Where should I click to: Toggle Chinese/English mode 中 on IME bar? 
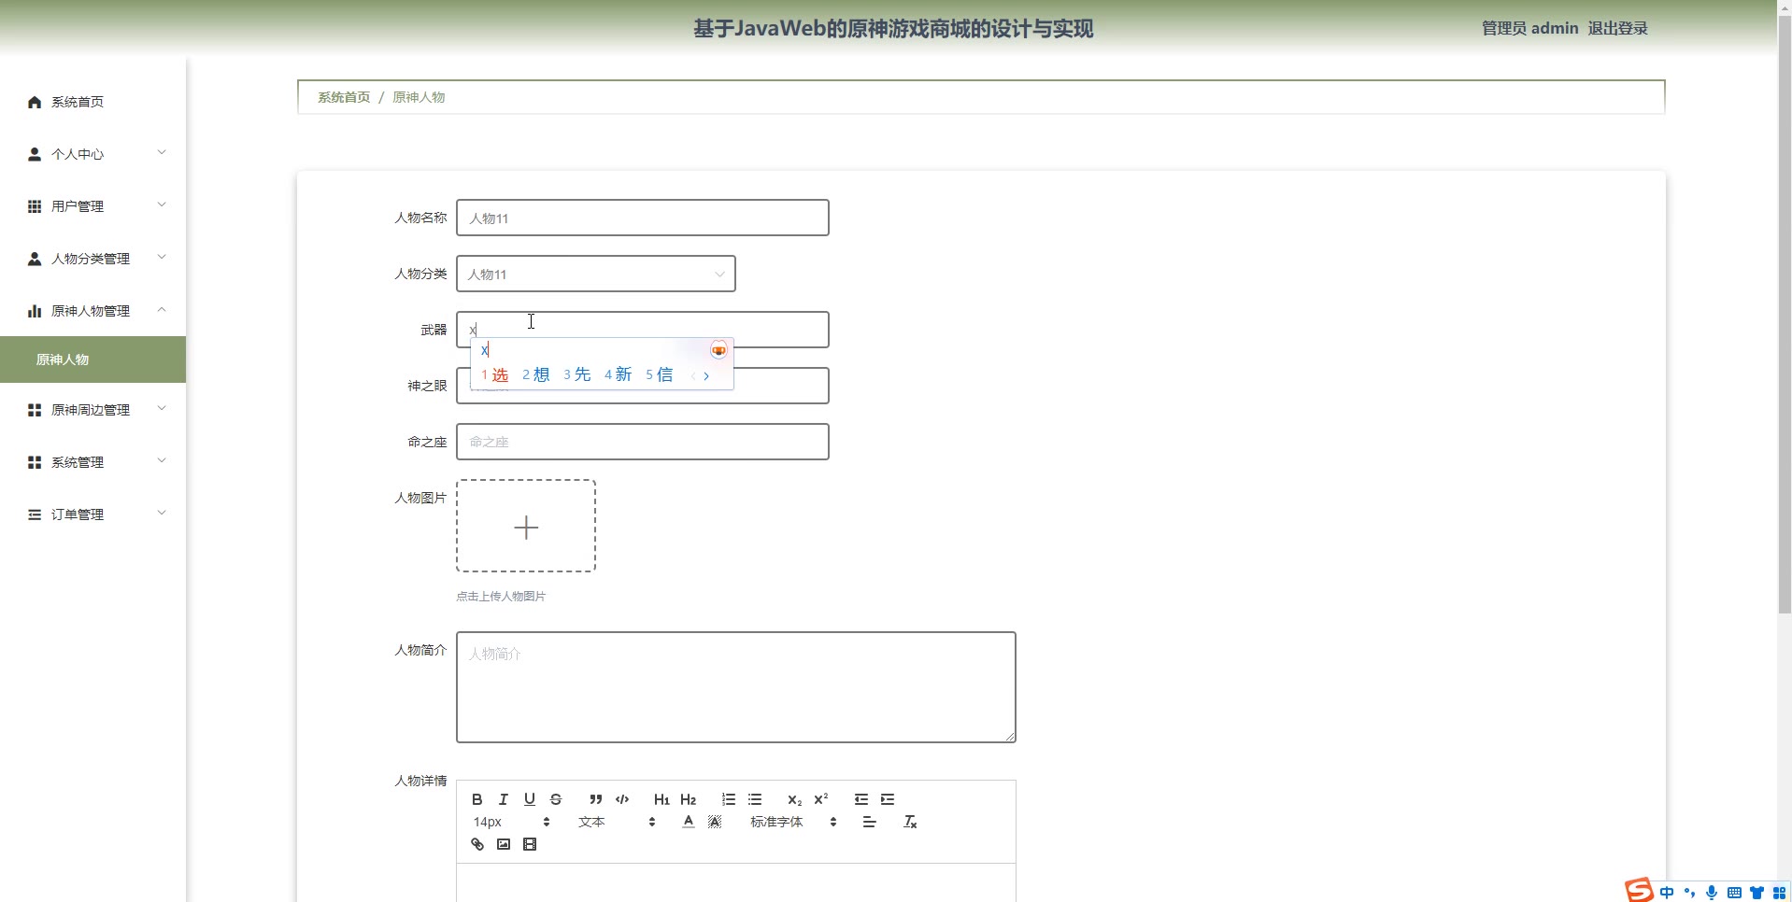coord(1668,893)
